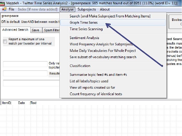Click the input field beside 'Only re' label
This screenshot has height=136, width=182.
click(25, 64)
